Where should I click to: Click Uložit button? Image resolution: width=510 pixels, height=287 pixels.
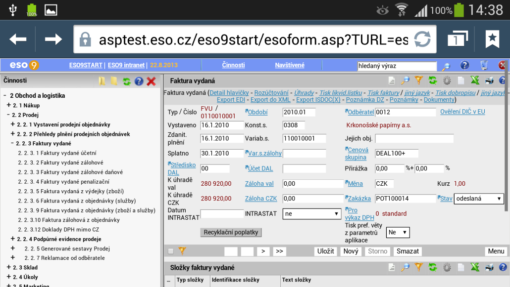tap(326, 251)
